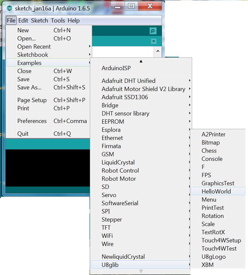This screenshot has height=275, width=248.
Task: Expand the EEPROM examples
Action: tap(141, 122)
